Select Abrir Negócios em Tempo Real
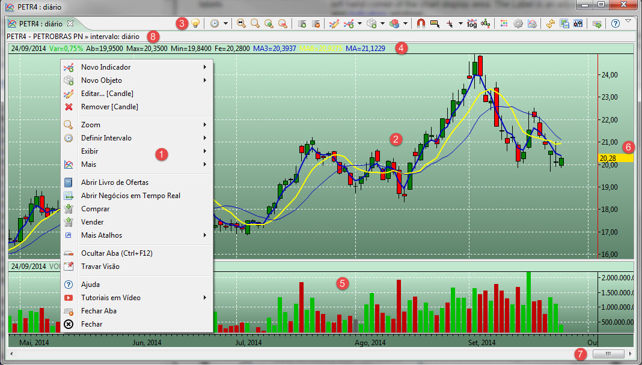The width and height of the screenshot is (642, 365). [x=137, y=195]
